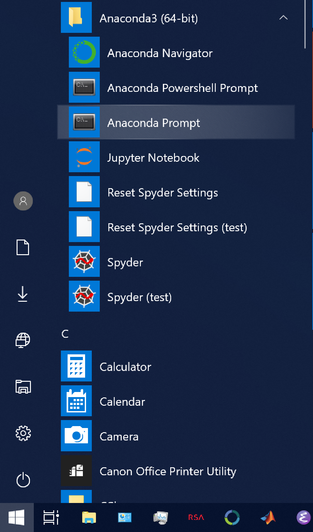Screen dimensions: 313x532
Task: Click the Windows Start button
Action: pyautogui.click(x=17, y=517)
